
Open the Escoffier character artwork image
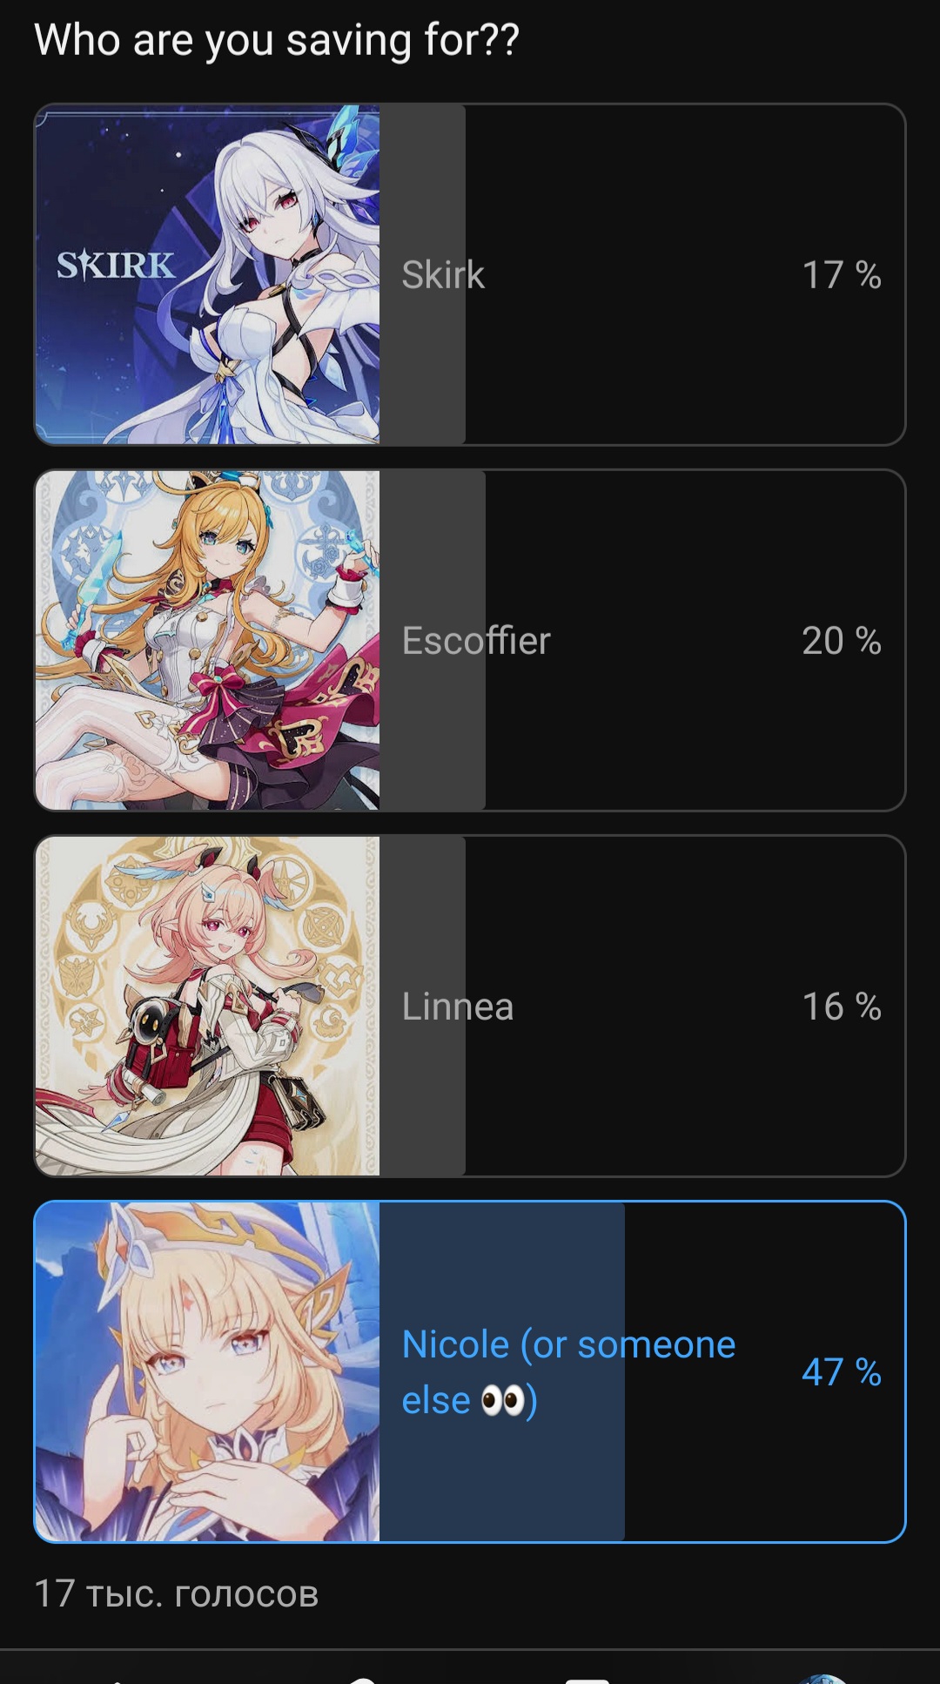207,640
